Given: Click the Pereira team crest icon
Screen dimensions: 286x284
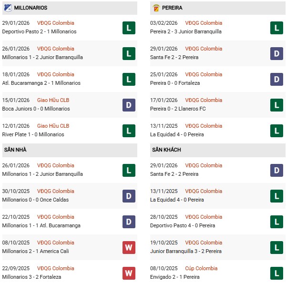Looking at the screenshot, I should click(x=156, y=8).
